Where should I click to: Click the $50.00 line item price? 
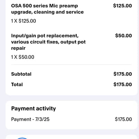[x=123, y=35]
